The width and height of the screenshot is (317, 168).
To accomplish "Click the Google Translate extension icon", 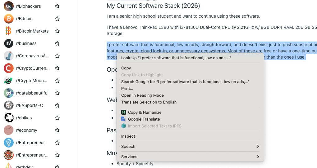I will pyautogui.click(x=123, y=119).
